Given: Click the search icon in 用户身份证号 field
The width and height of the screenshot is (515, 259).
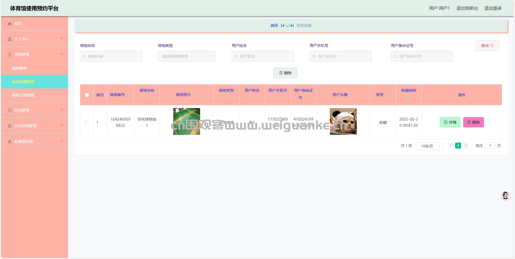Looking at the screenshot, I should coord(396,56).
